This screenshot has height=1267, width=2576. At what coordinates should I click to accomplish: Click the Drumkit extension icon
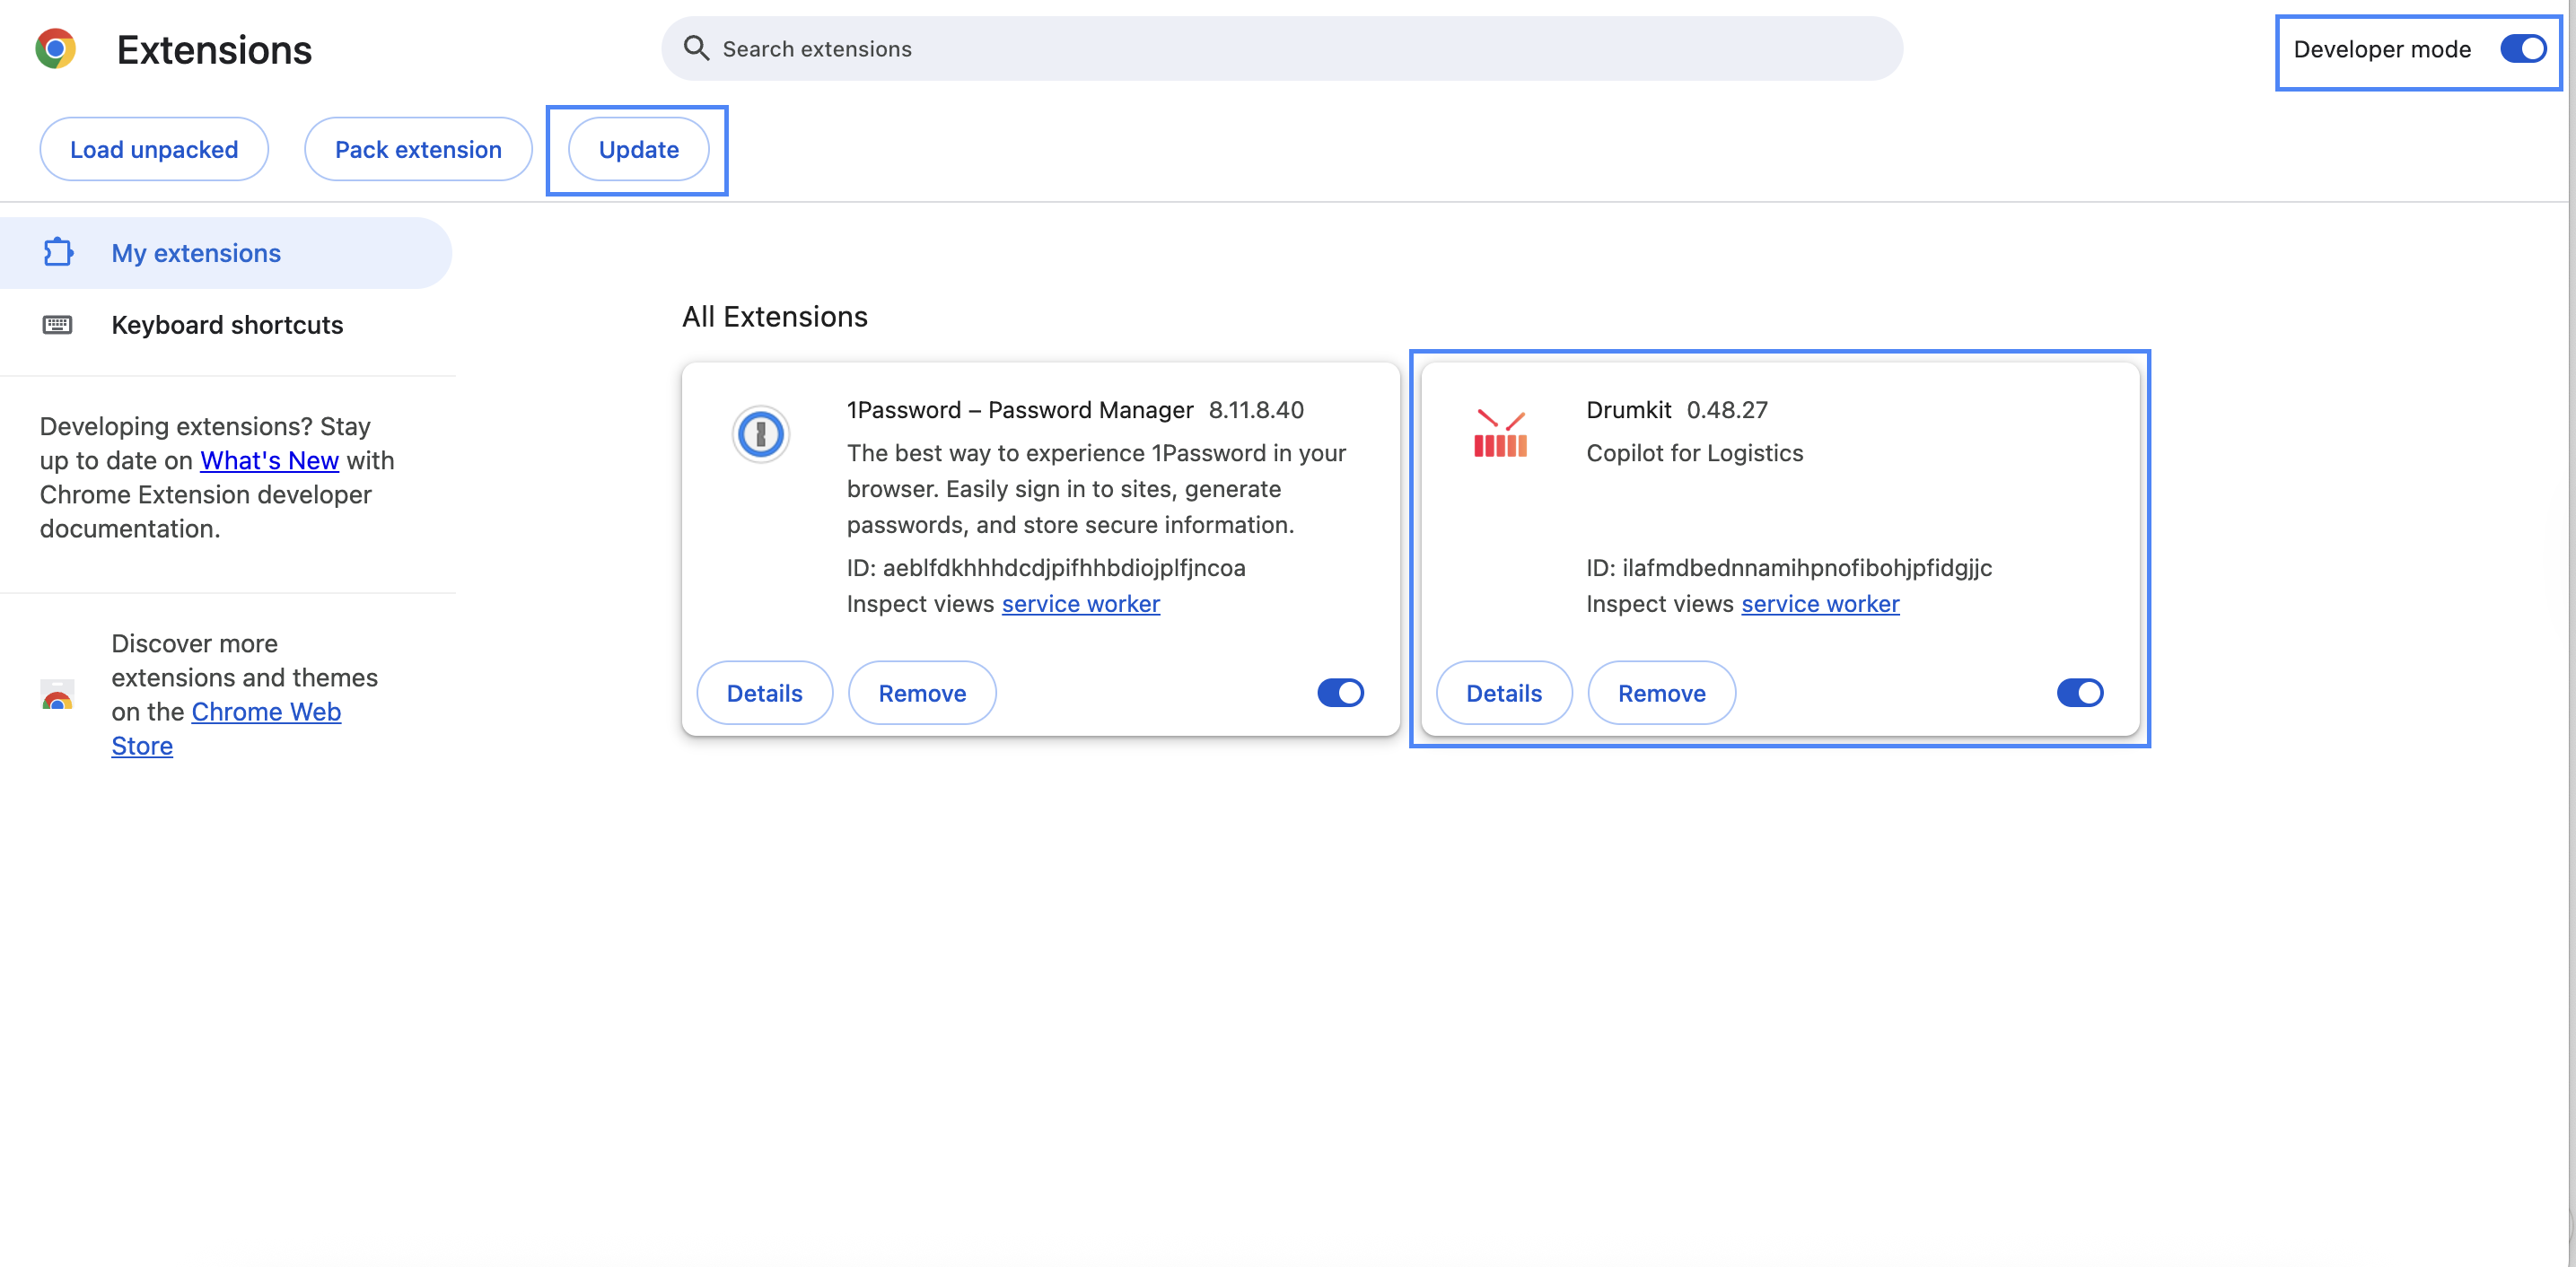(x=1500, y=435)
